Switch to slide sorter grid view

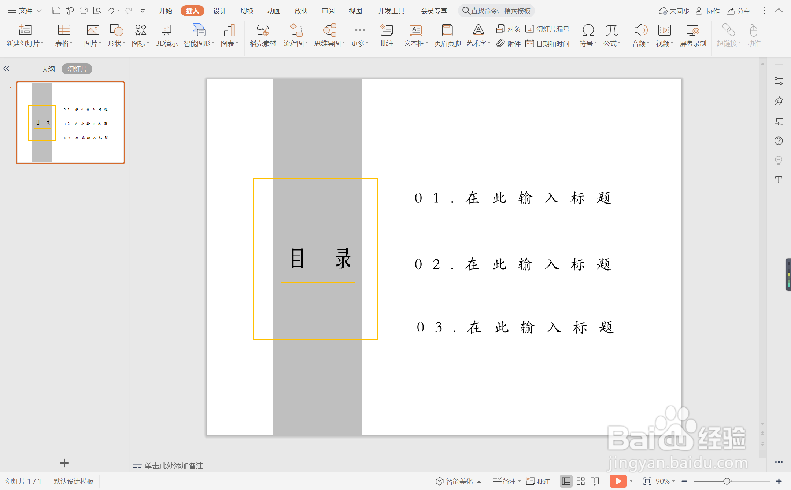(x=581, y=481)
